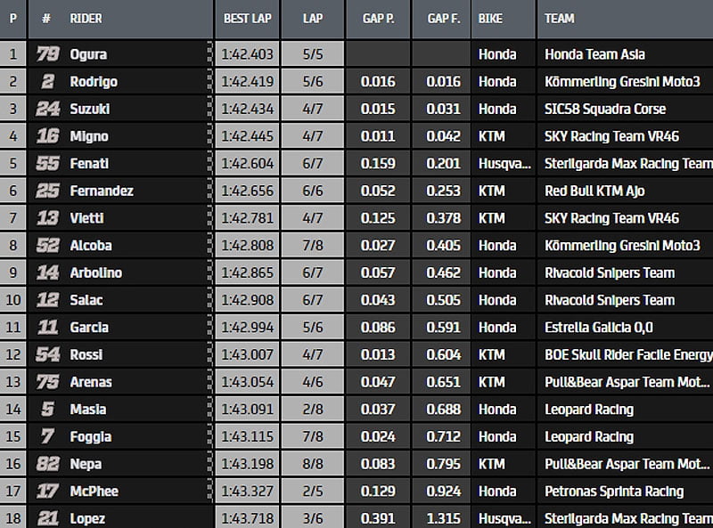Select Fenati's number 55 badge
The width and height of the screenshot is (713, 528).
pos(48,164)
